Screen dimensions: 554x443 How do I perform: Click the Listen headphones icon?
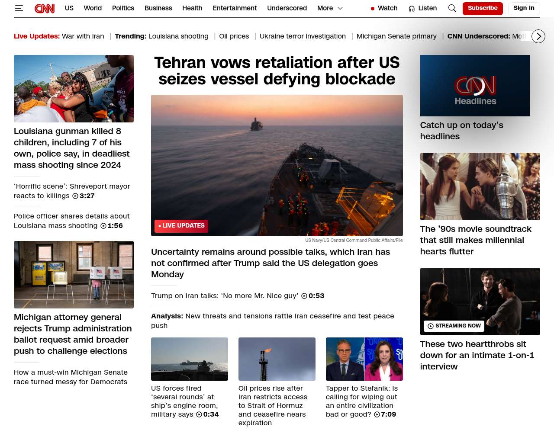click(x=412, y=9)
